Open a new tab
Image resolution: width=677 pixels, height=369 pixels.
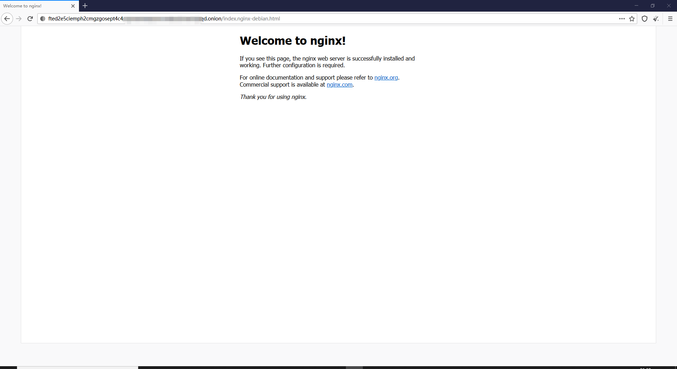click(85, 6)
